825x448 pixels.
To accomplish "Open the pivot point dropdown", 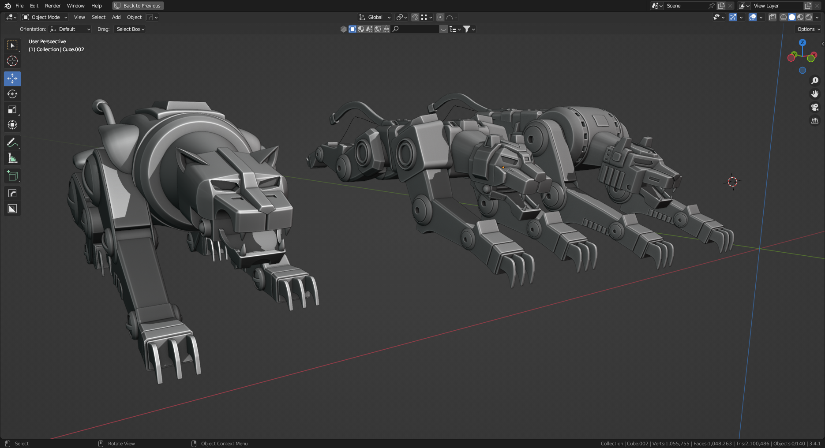I will pos(401,17).
